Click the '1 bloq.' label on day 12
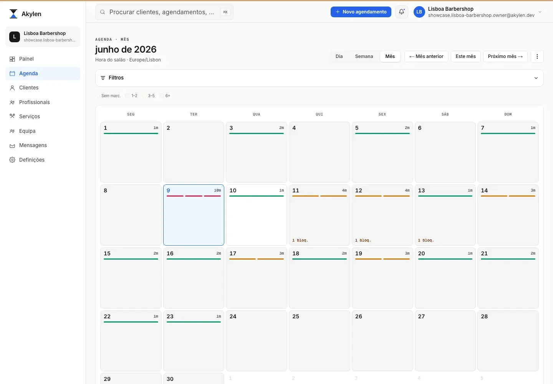The width and height of the screenshot is (553, 384). (x=363, y=240)
